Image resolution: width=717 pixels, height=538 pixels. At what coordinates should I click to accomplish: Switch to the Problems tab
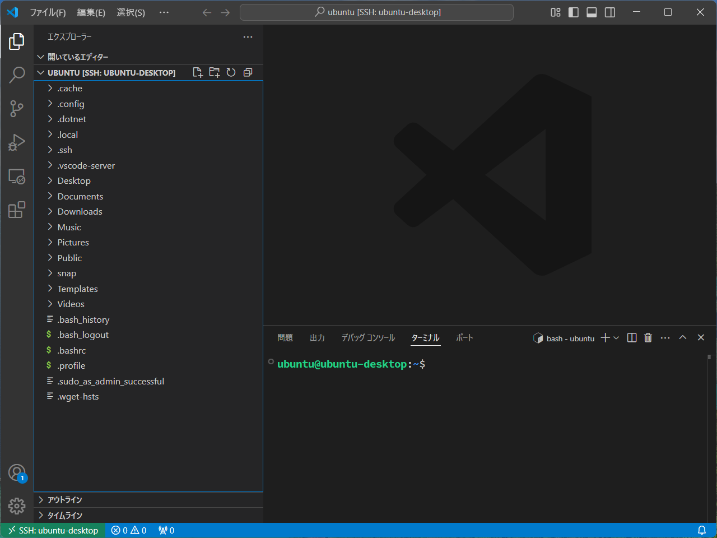point(285,337)
